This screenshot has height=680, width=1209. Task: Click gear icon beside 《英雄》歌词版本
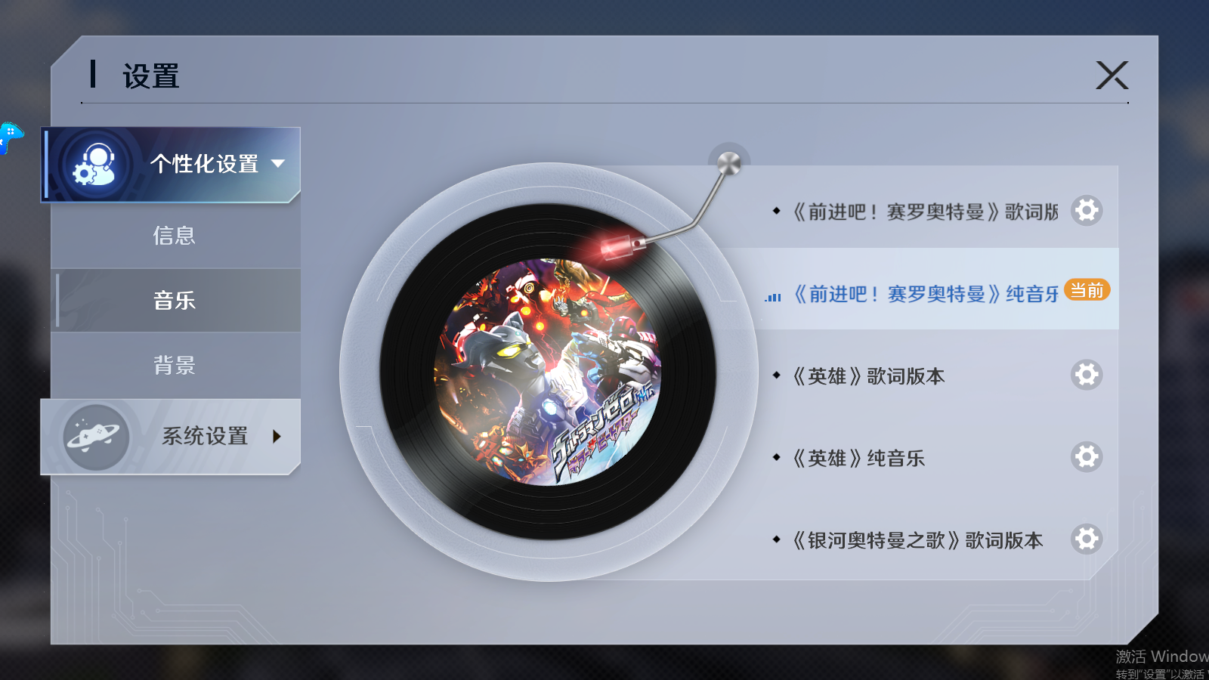(1087, 375)
